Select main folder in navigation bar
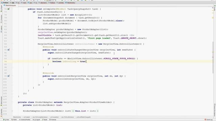216x121 pixels. [x=24, y=3]
